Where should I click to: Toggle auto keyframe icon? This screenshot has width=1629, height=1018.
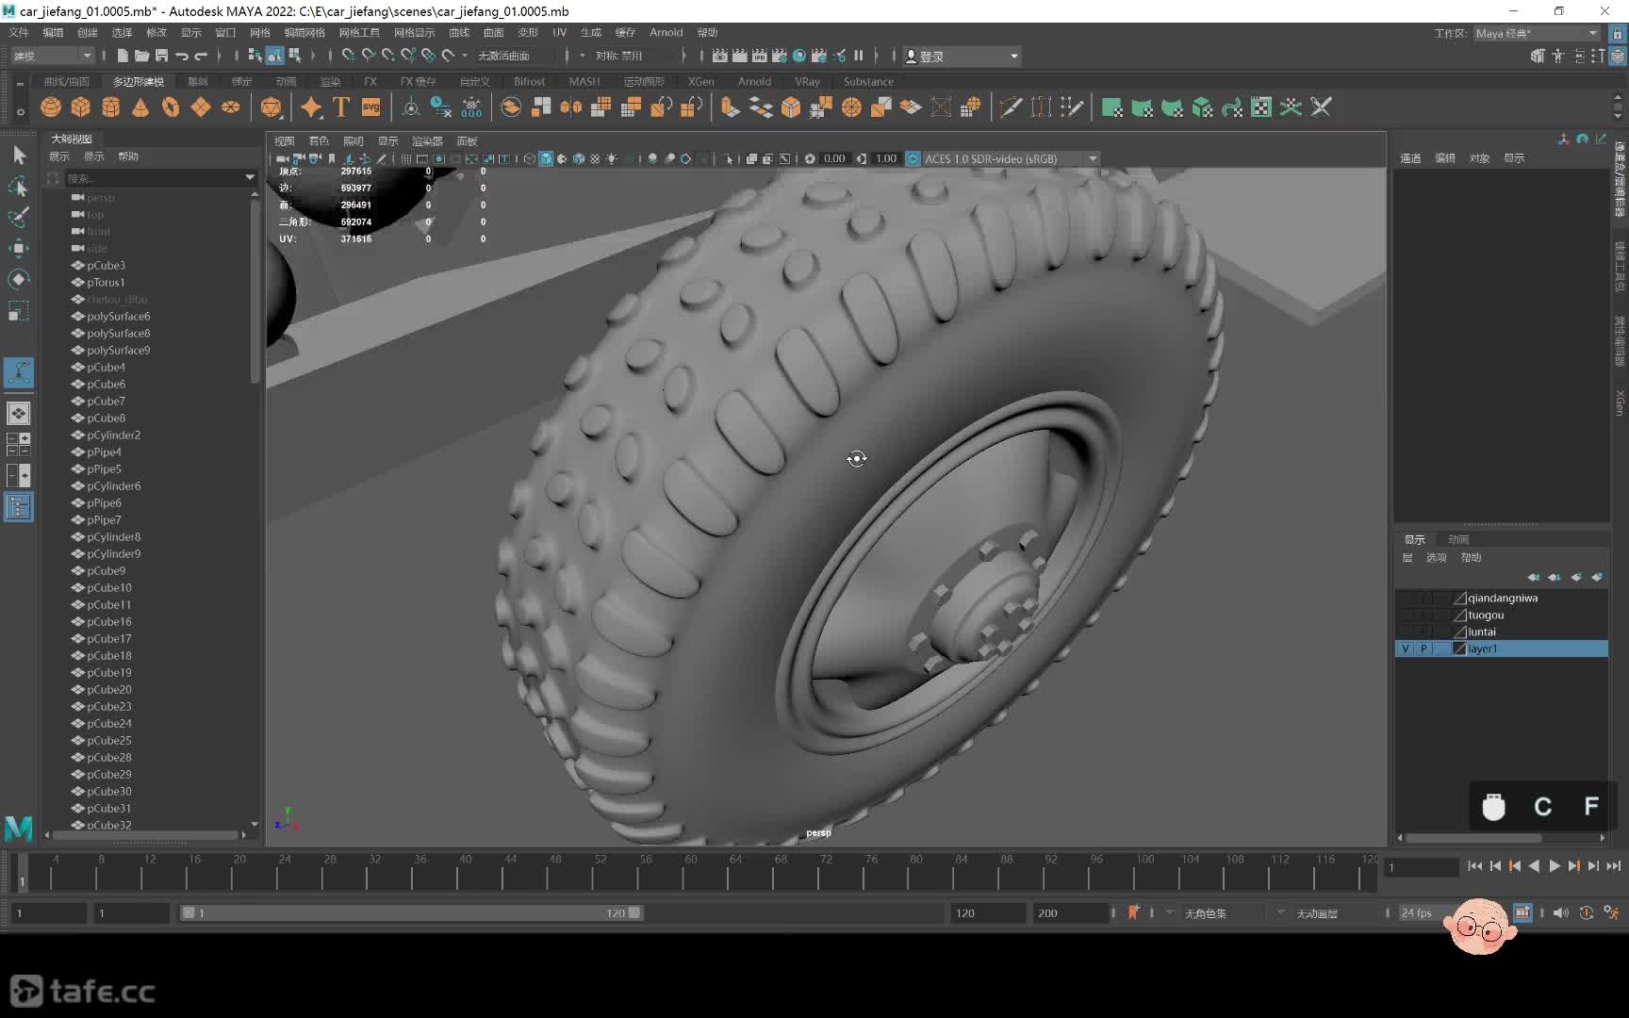coord(1587,912)
